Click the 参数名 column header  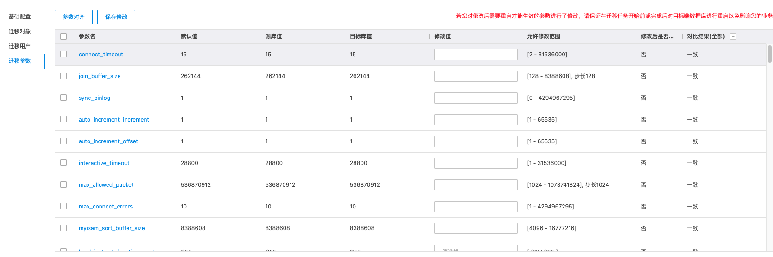pos(87,37)
